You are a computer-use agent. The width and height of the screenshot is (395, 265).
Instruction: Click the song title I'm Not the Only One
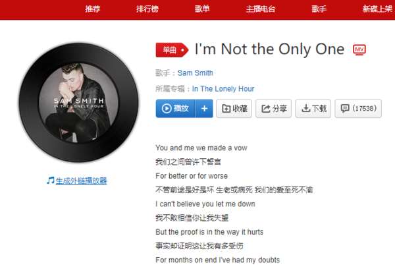point(269,49)
